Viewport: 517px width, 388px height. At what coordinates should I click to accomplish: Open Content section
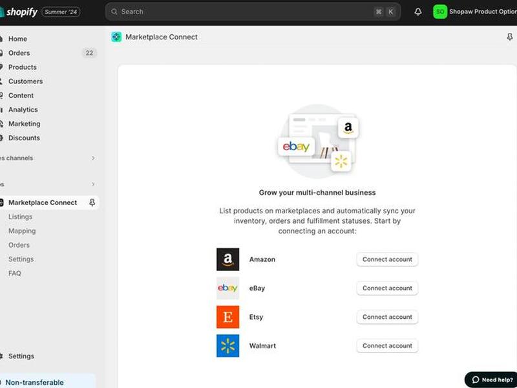[x=21, y=96]
